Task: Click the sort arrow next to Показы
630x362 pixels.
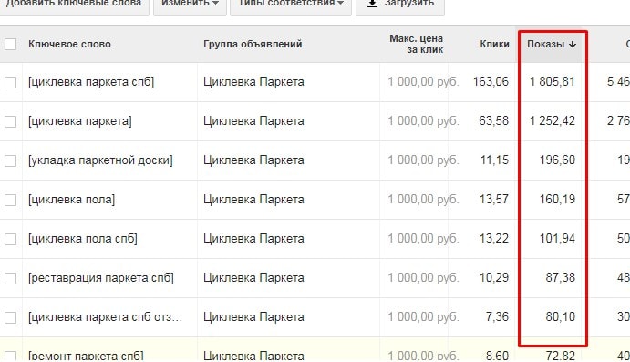Action: coord(573,44)
